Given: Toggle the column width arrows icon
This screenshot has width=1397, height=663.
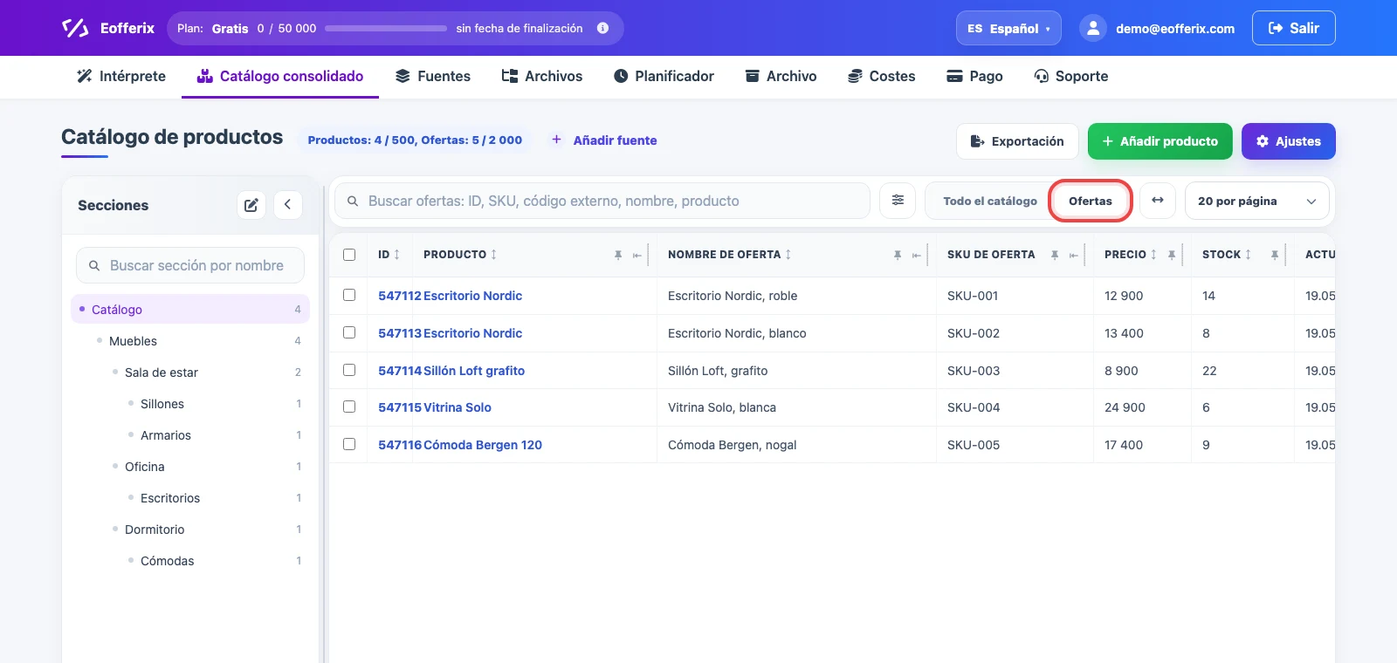Looking at the screenshot, I should pyautogui.click(x=1158, y=201).
